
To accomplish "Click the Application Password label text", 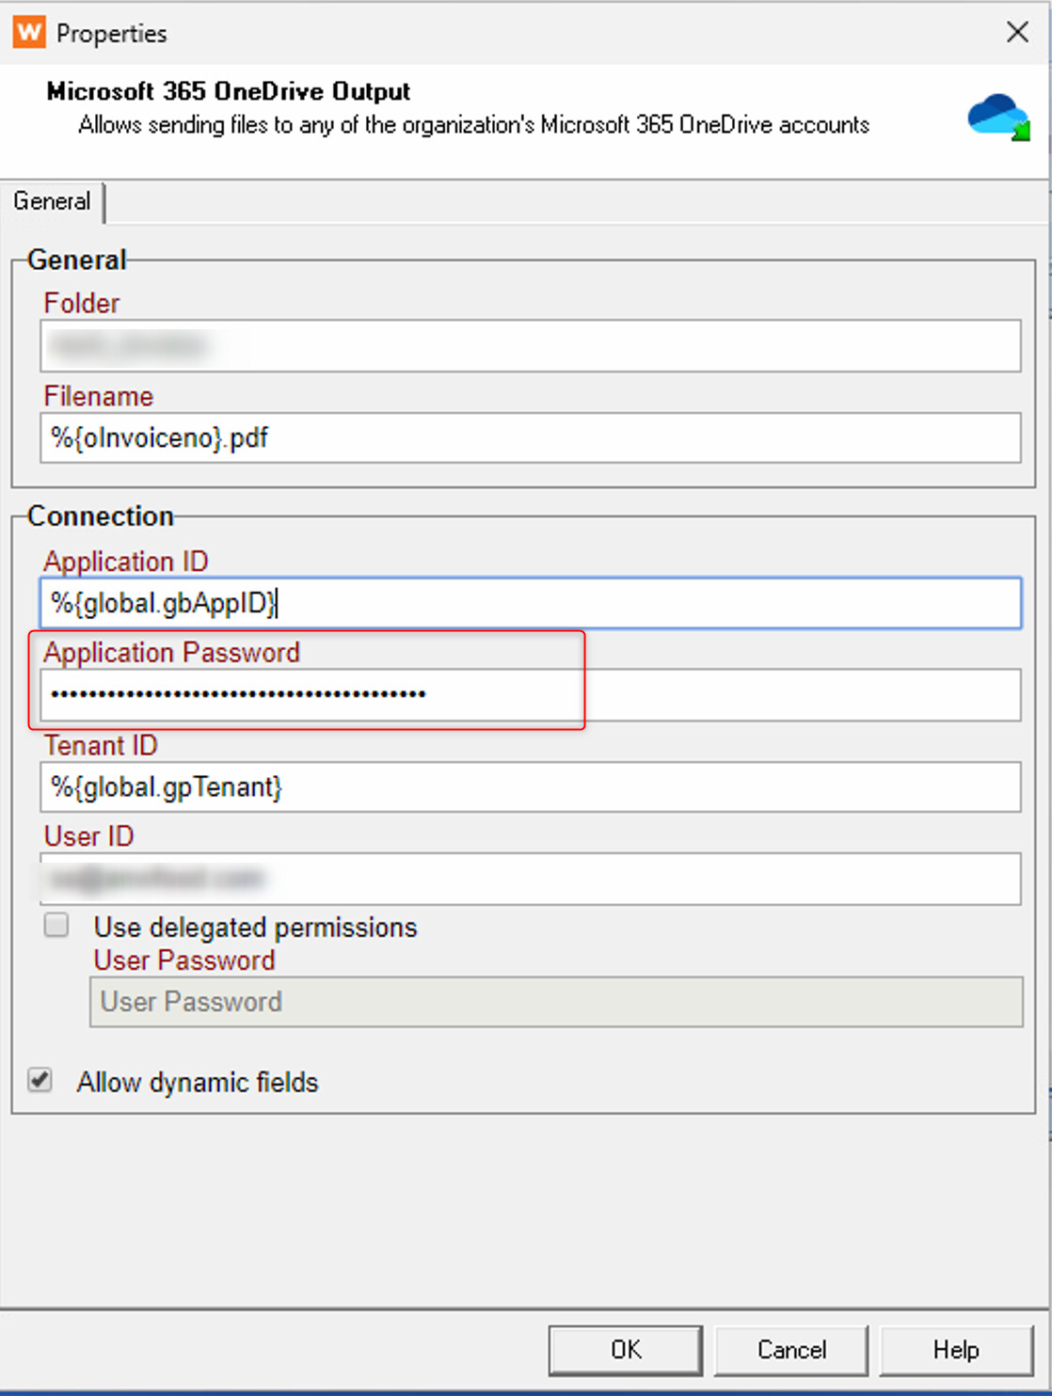I will (x=171, y=652).
